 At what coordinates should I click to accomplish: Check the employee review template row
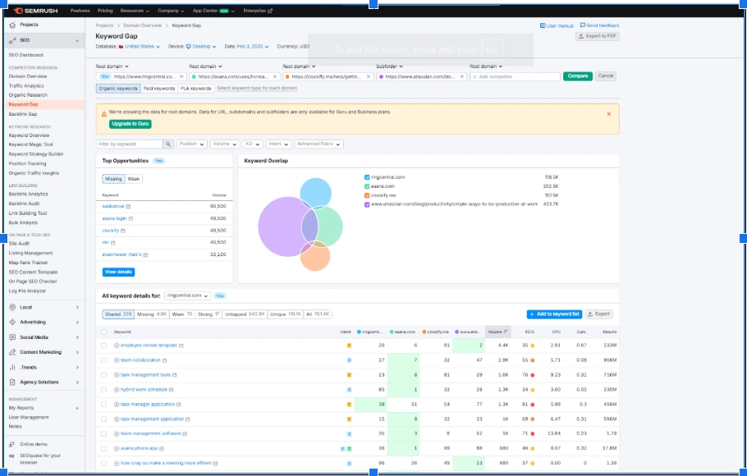[104, 346]
